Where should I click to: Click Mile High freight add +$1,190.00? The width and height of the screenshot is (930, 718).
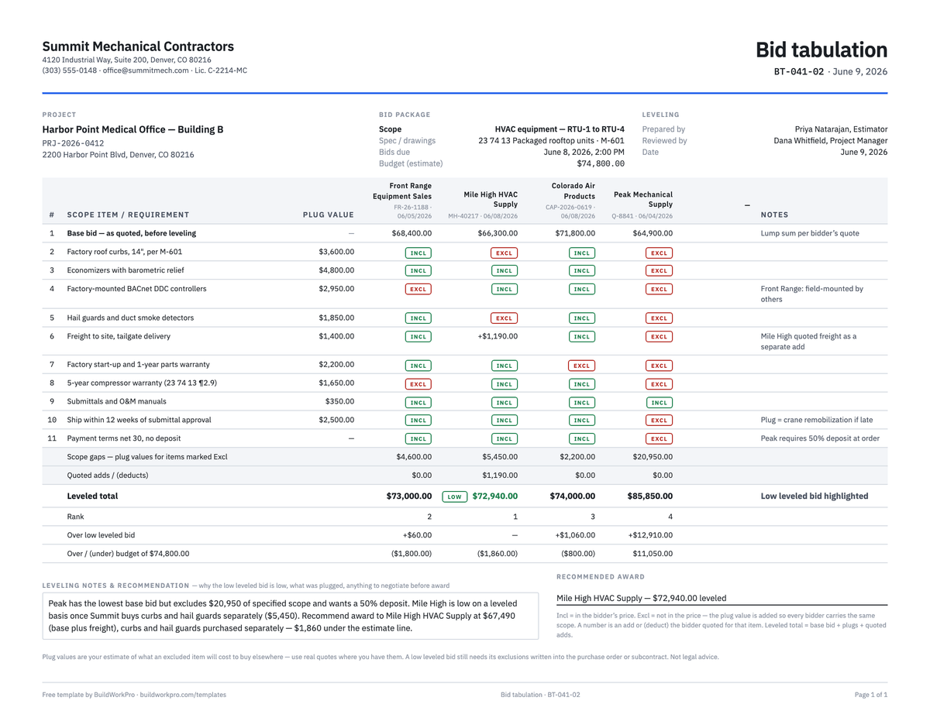[x=498, y=336]
